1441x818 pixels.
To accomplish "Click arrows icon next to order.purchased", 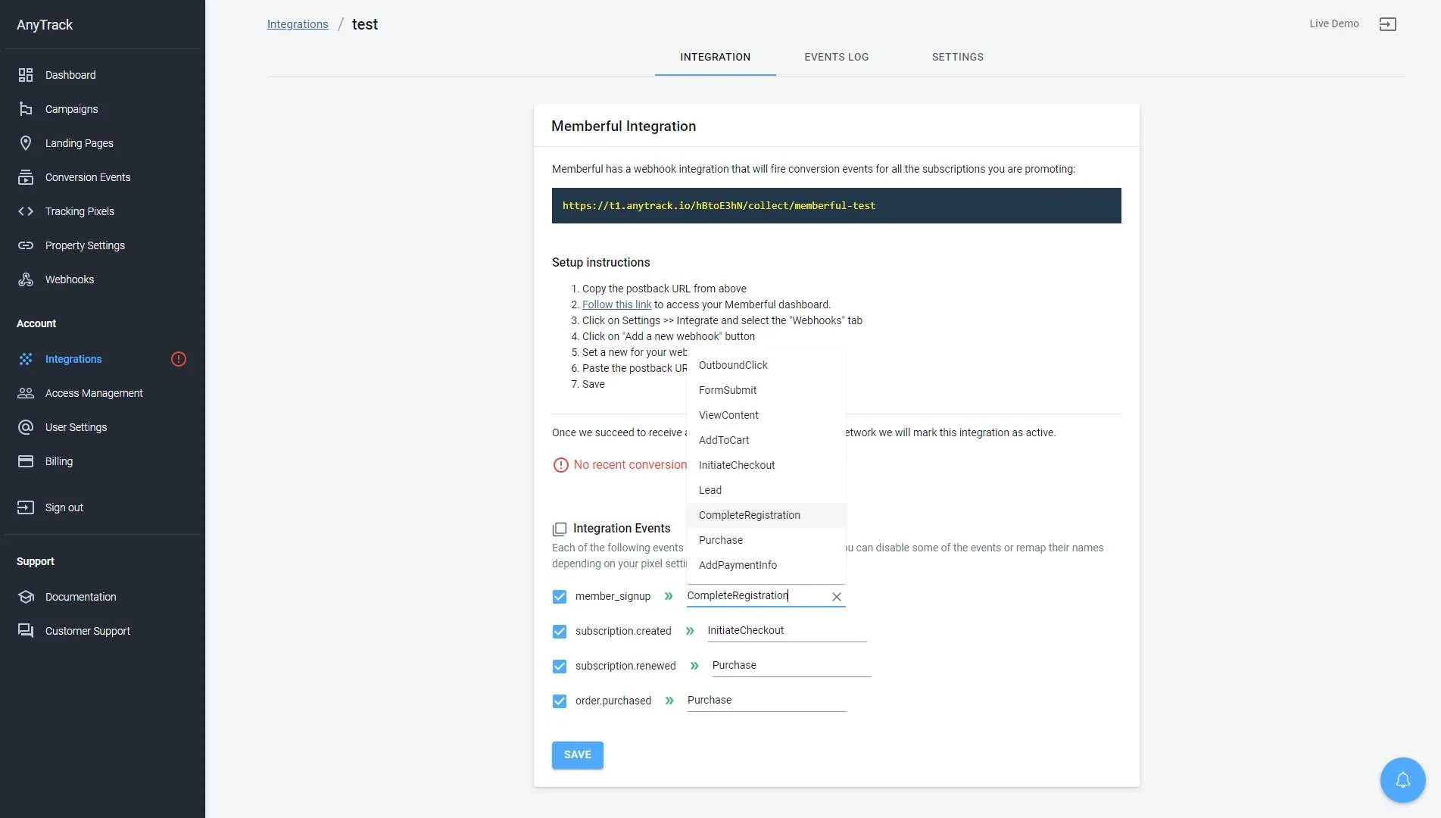I will (669, 701).
